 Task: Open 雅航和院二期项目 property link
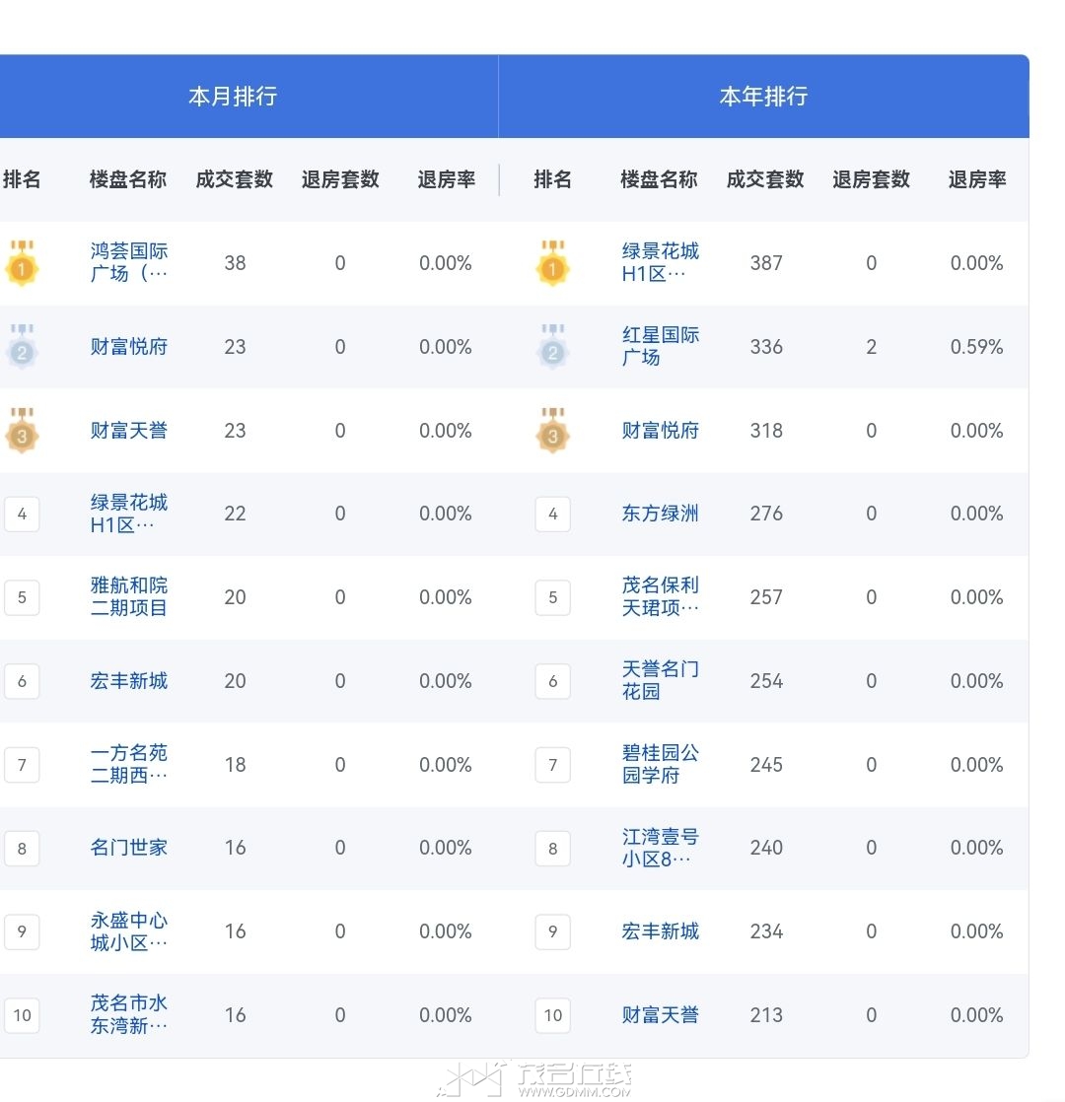click(x=129, y=597)
